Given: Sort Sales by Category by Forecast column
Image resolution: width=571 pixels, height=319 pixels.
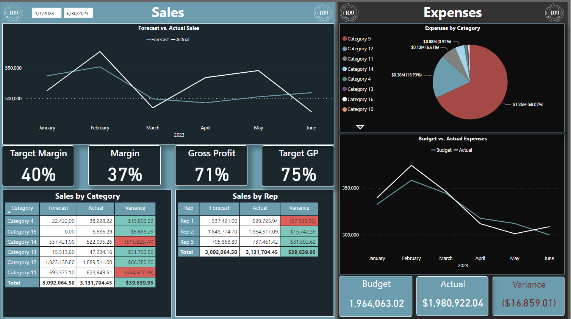Looking at the screenshot, I should [58, 209].
